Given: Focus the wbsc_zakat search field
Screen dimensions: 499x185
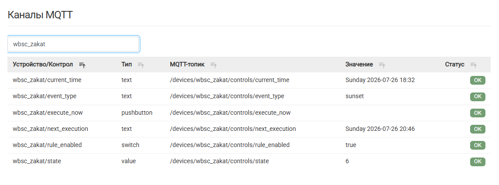Looking at the screenshot, I should coord(73,44).
